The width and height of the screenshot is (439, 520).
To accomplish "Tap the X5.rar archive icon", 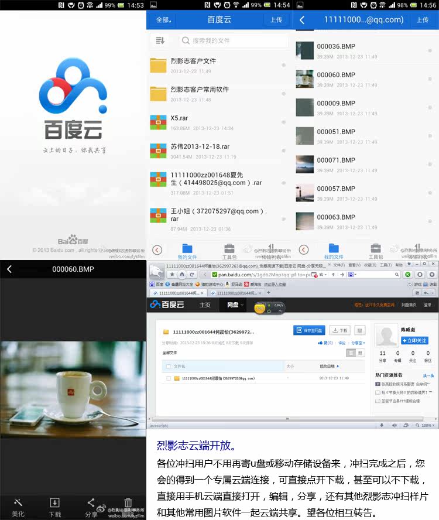I will (x=158, y=122).
